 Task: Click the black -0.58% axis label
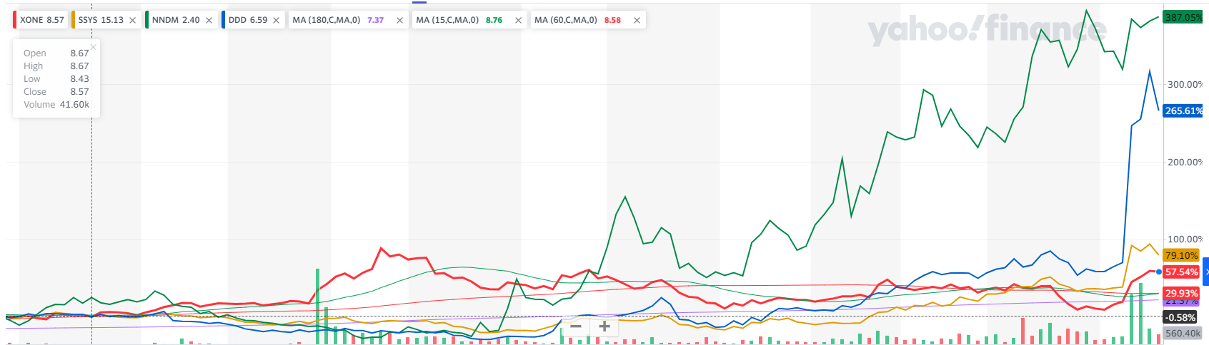1180,317
